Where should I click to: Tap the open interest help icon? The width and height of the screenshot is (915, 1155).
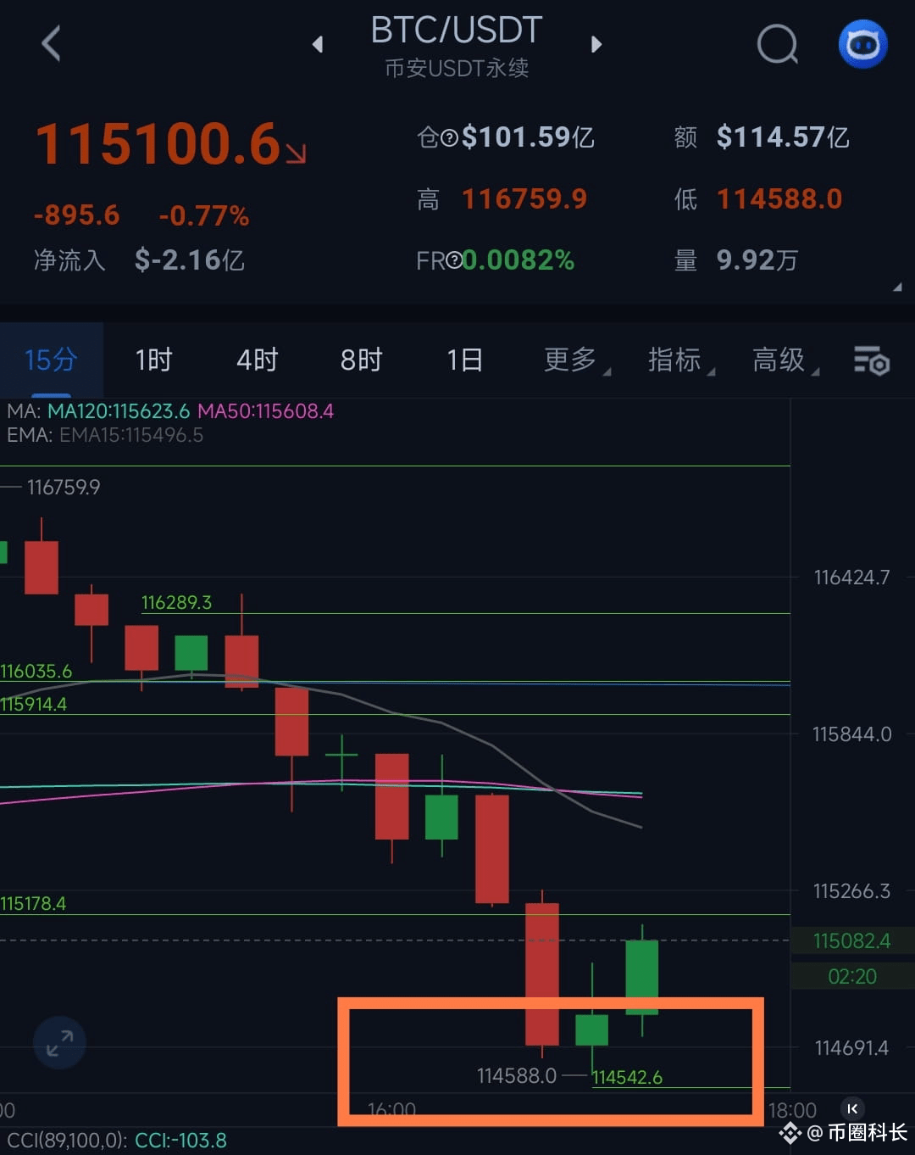point(449,137)
